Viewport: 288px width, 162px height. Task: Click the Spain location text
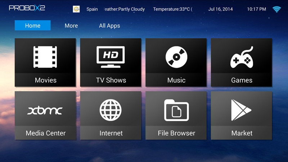tap(92, 9)
